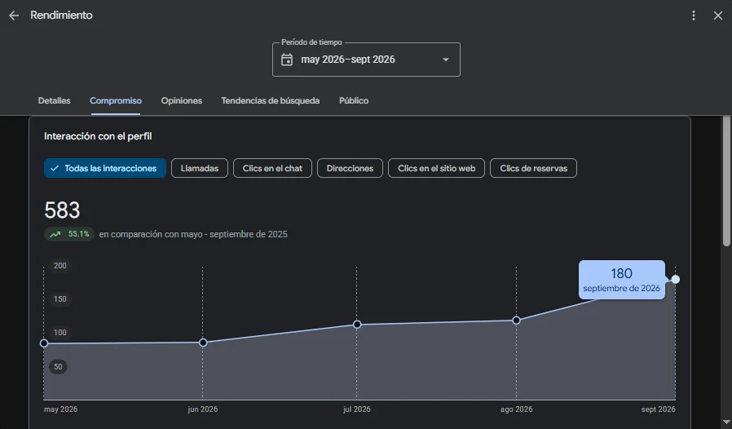Screen dimensions: 732x429
Task: Switch to the Público tab
Action: (354, 100)
